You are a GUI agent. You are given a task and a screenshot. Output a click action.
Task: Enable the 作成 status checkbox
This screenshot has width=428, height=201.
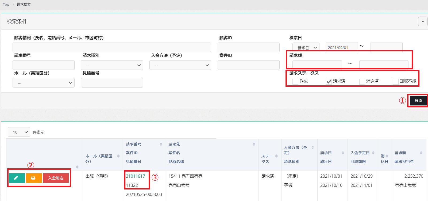coord(295,81)
